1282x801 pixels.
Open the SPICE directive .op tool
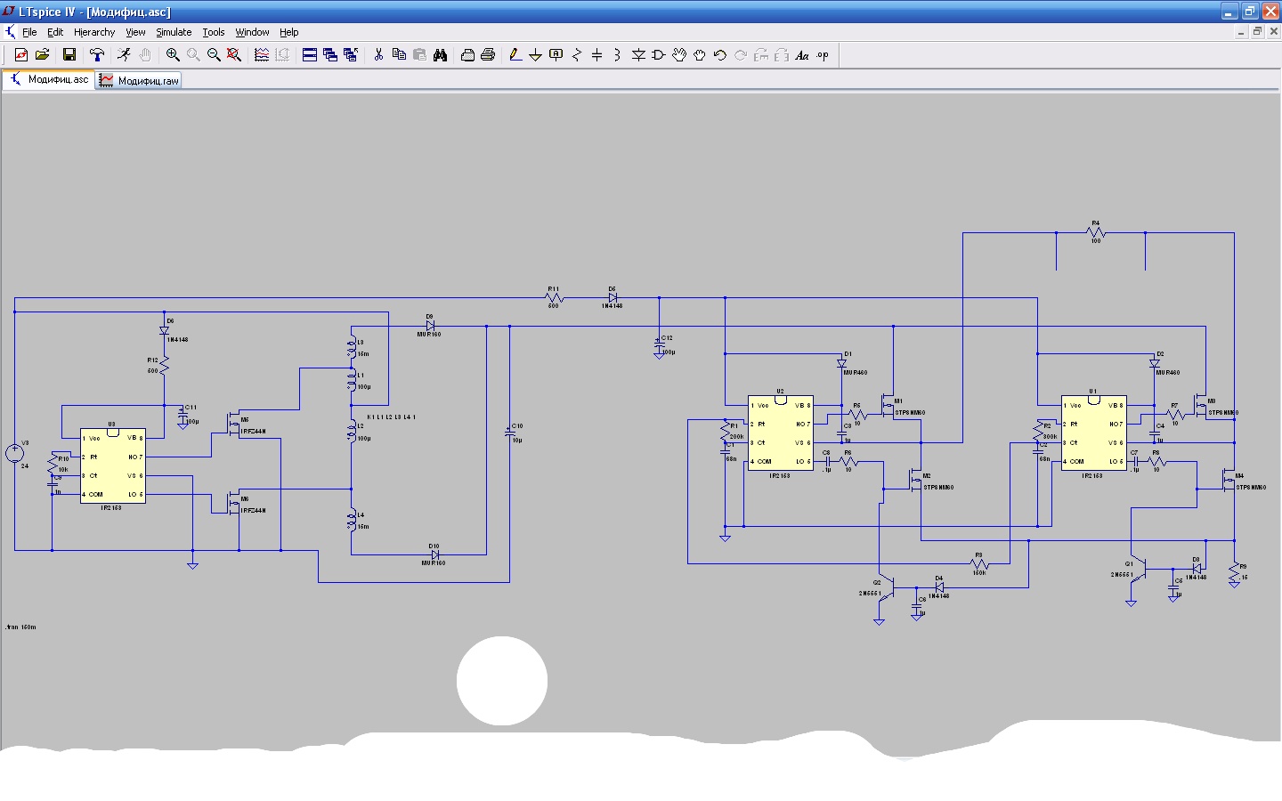[x=823, y=55]
